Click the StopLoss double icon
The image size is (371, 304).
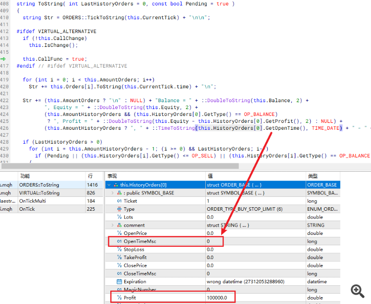pos(119,249)
